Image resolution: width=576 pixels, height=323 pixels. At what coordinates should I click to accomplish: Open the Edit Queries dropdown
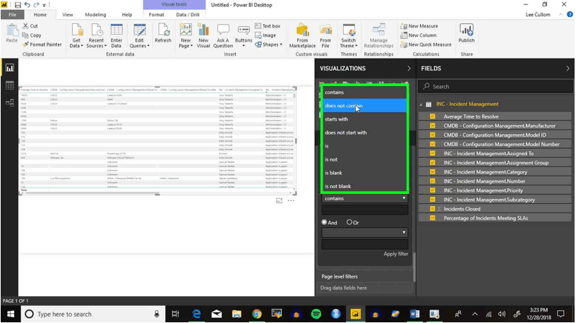coord(139,43)
